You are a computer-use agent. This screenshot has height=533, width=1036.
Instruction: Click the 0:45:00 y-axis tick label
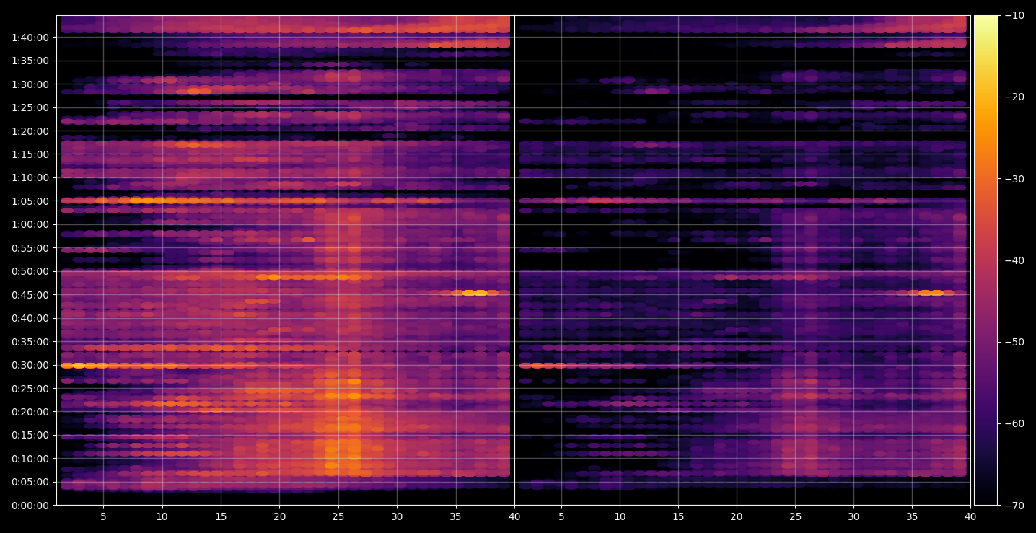tap(30, 295)
